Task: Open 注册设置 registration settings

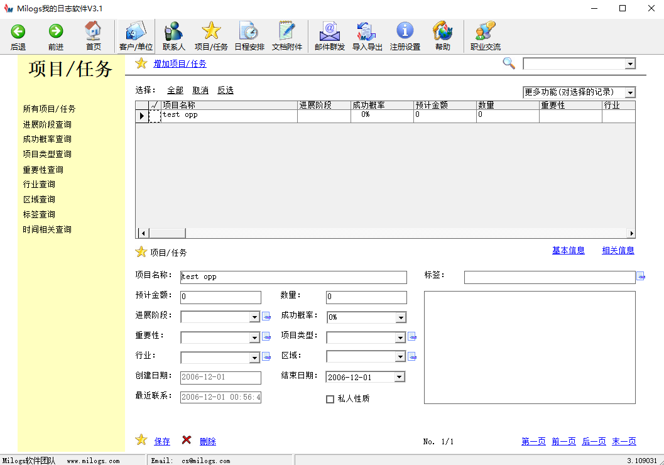Action: point(404,36)
